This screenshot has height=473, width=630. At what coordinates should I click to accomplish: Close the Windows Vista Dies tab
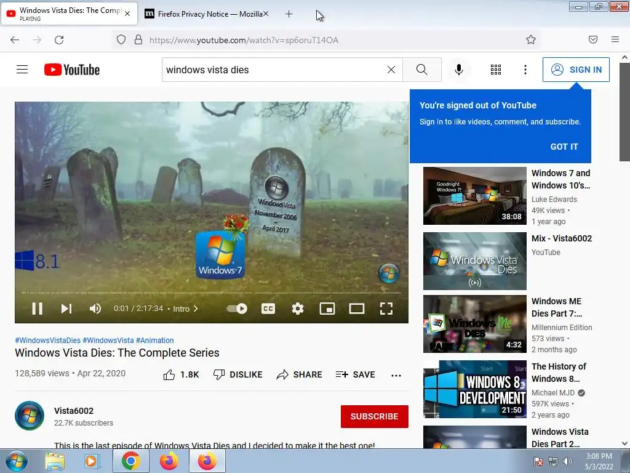pos(127,14)
